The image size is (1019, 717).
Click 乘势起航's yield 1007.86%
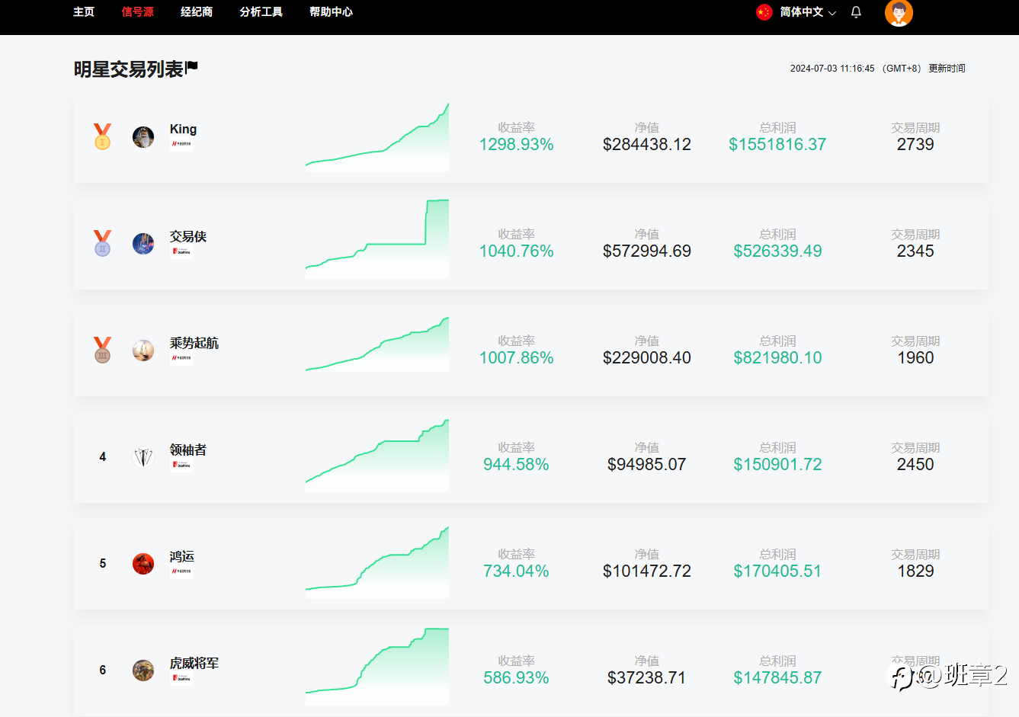[516, 358]
